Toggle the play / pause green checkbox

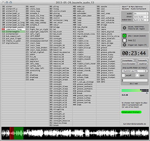(125, 36)
